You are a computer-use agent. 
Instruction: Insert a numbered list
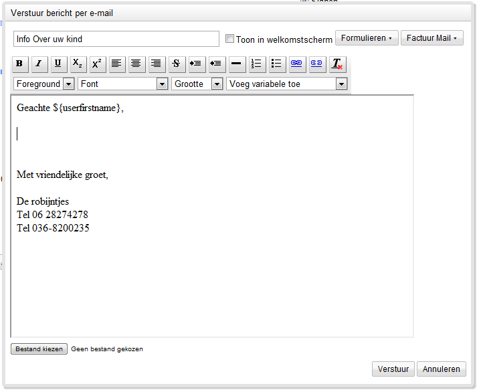click(256, 64)
